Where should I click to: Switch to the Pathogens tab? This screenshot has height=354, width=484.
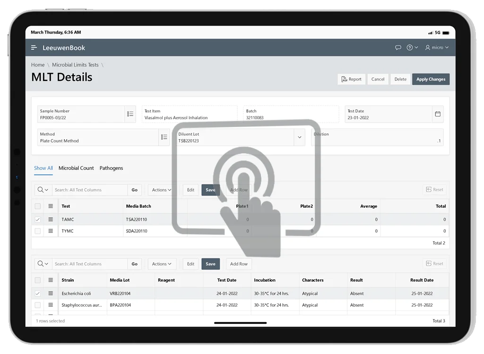pyautogui.click(x=111, y=168)
